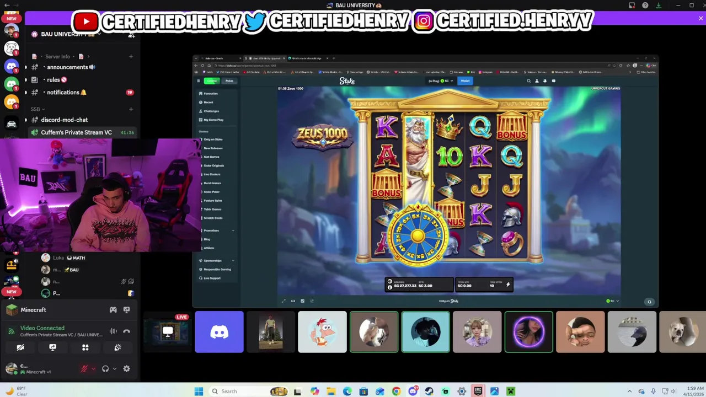Image resolution: width=706 pixels, height=397 pixels.
Task: Click Casino tab on Stake site
Action: coord(212,81)
